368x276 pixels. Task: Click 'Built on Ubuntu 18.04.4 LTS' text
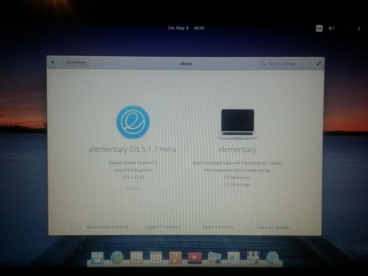(133, 163)
